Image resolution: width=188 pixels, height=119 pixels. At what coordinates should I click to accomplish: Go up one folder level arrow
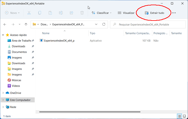[x=26, y=25]
